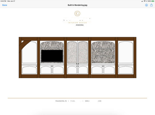Open the WWW website link in footer

pos(93,101)
